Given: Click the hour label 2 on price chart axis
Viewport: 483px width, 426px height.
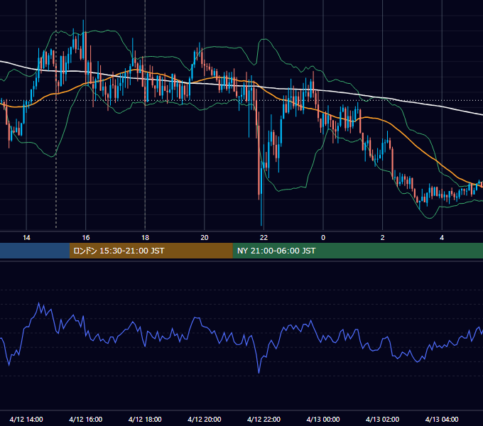Looking at the screenshot, I should point(383,238).
